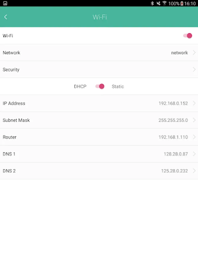The height and width of the screenshot is (264, 198).
Task: Tap the selected network name value
Action: (x=179, y=53)
